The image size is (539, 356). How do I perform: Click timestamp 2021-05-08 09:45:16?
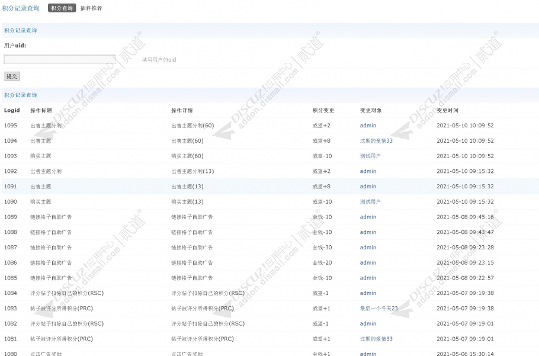[465, 217]
